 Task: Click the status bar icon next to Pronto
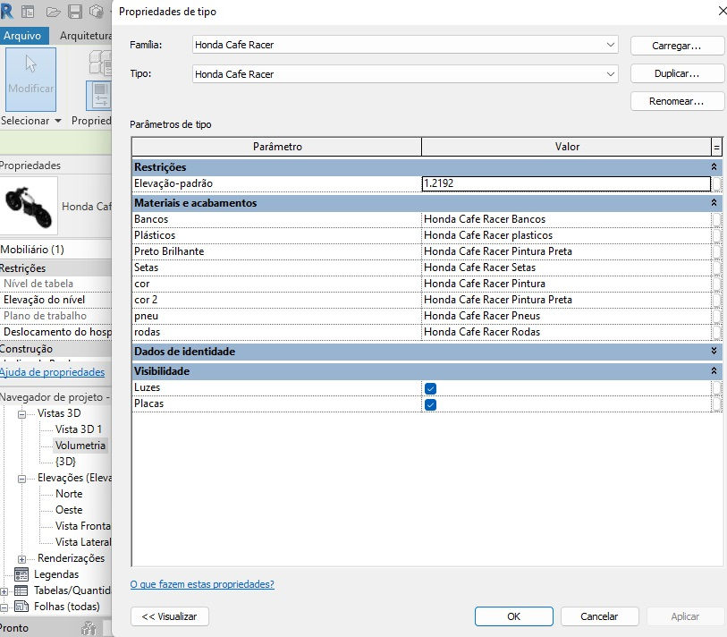click(89, 628)
